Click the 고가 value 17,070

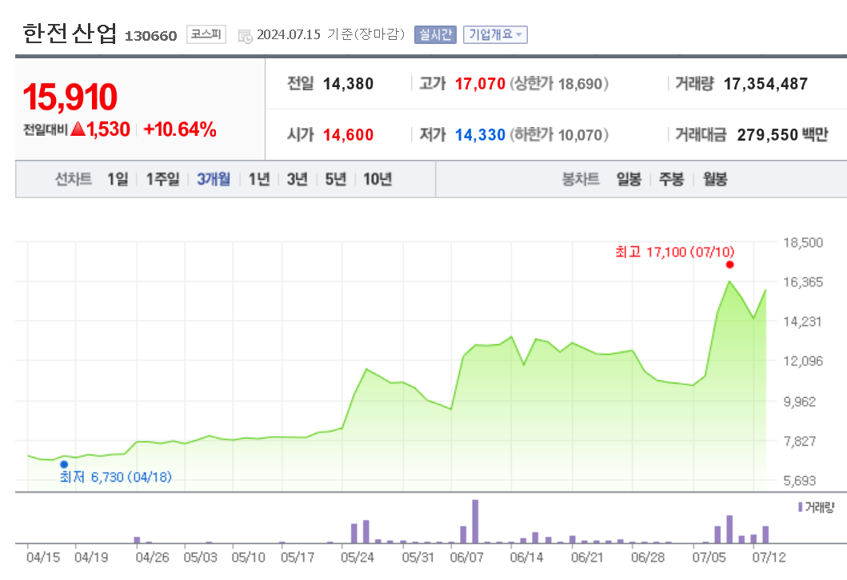pyautogui.click(x=480, y=84)
